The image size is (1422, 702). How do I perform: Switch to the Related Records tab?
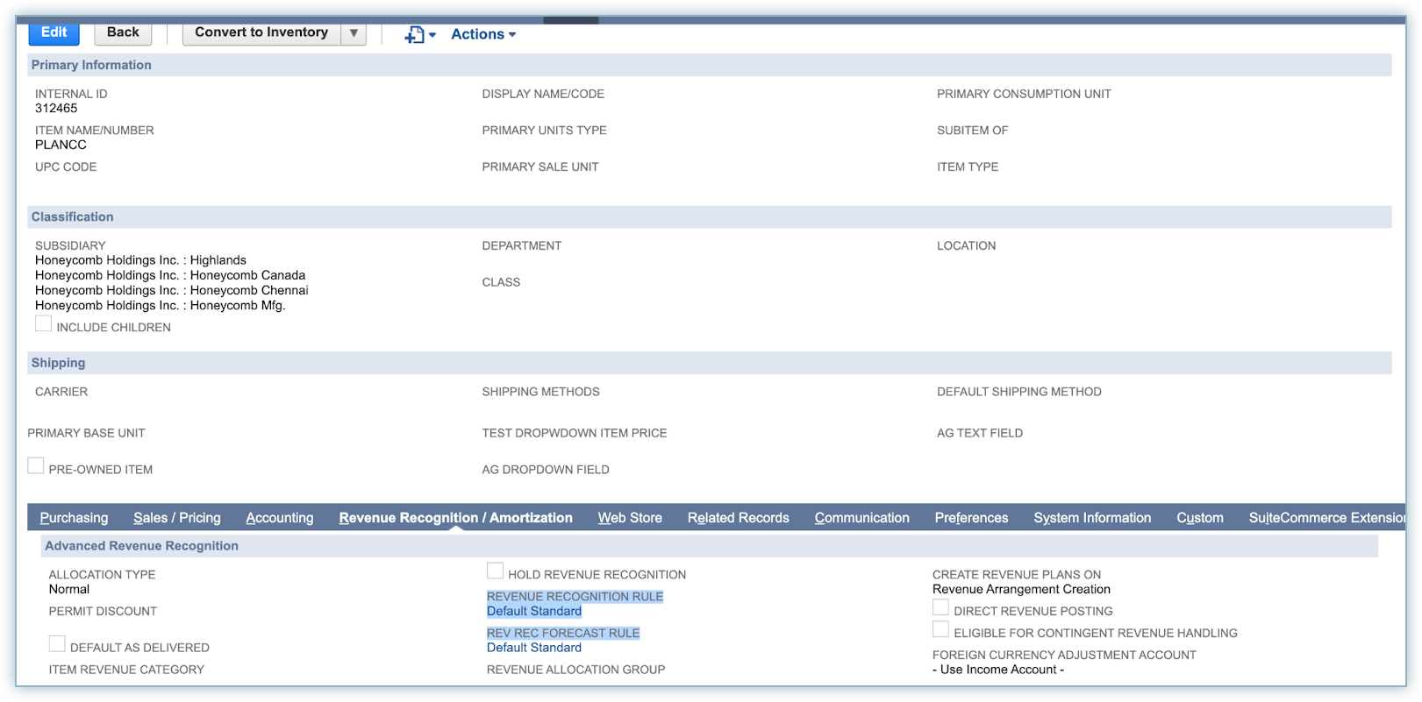(x=738, y=518)
